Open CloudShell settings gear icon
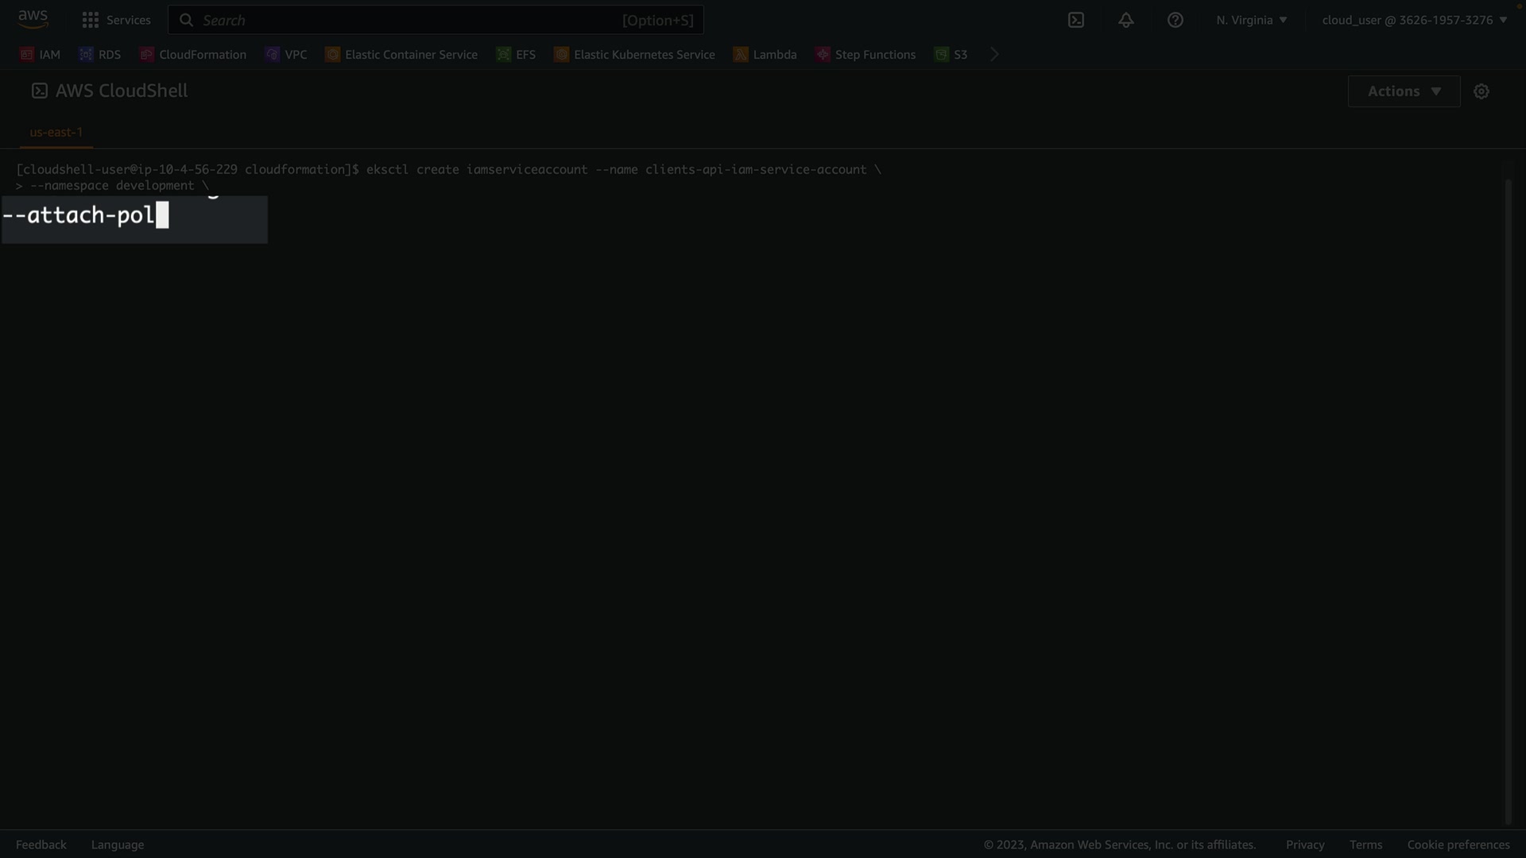 point(1481,91)
